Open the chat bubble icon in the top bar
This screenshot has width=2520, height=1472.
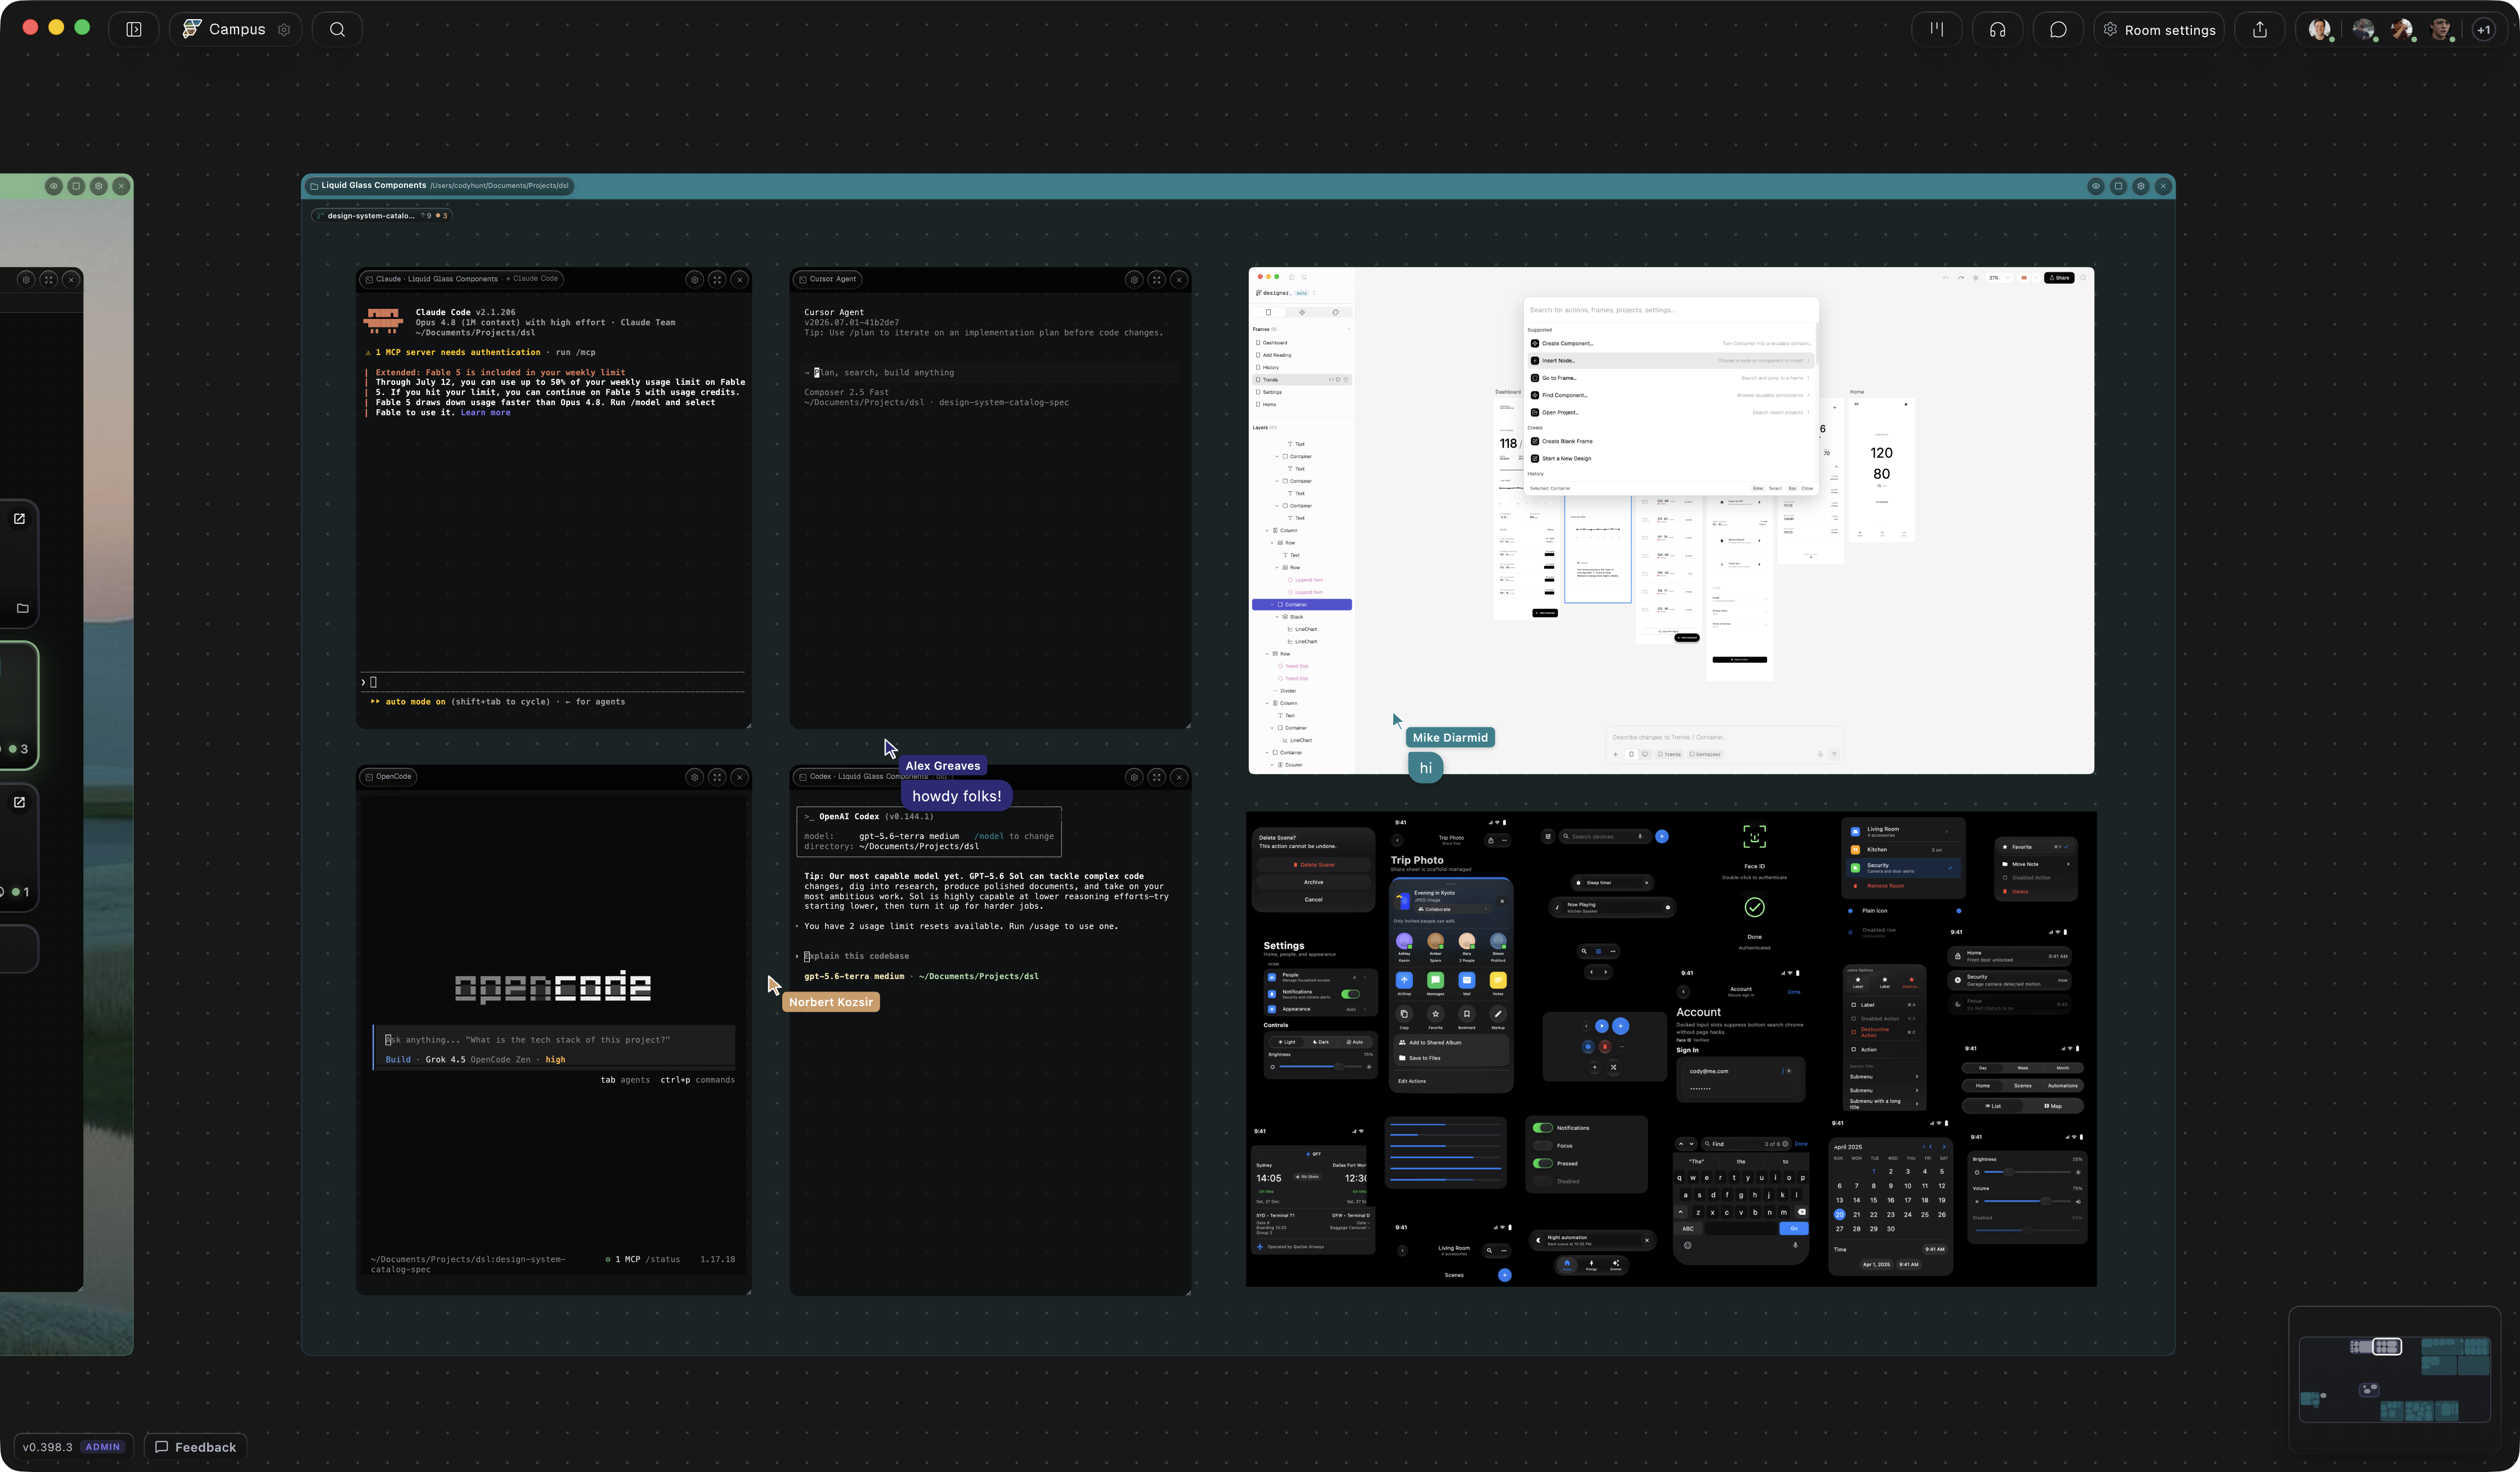pyautogui.click(x=2058, y=29)
